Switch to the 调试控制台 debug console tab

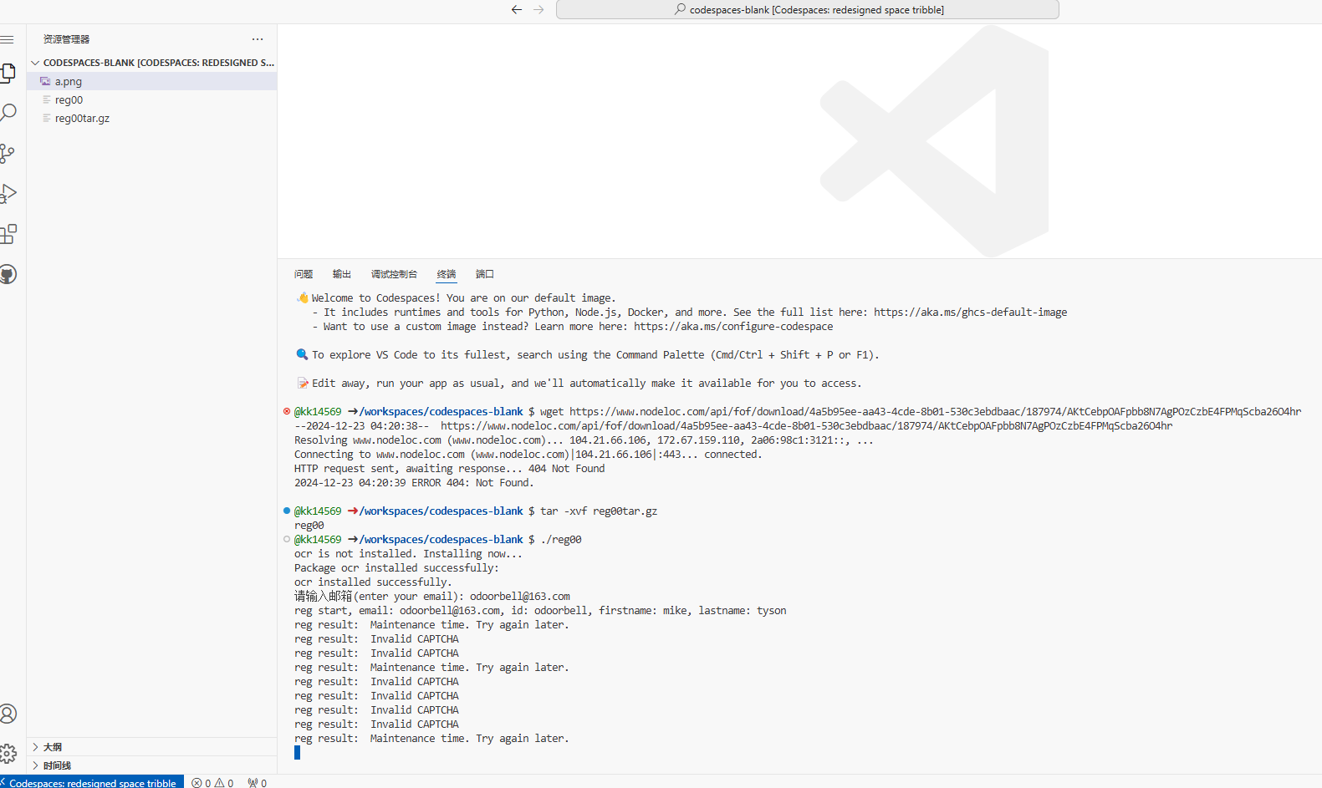(x=394, y=274)
